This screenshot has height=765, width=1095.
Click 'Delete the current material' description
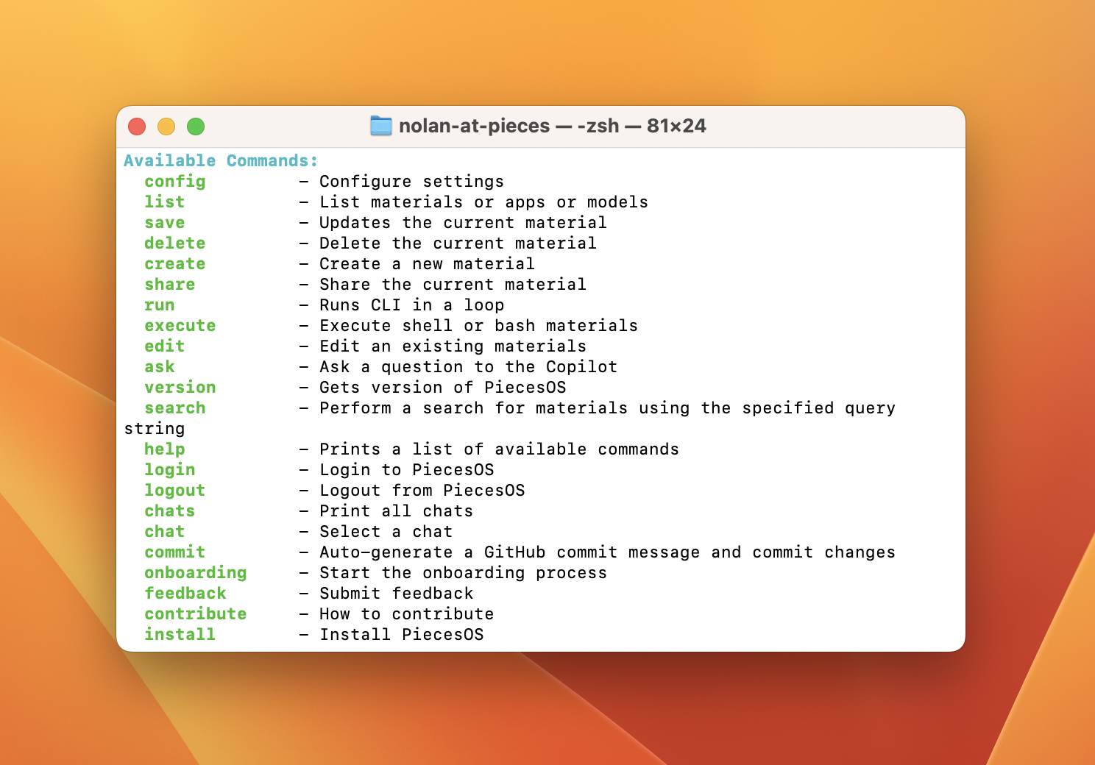458,243
